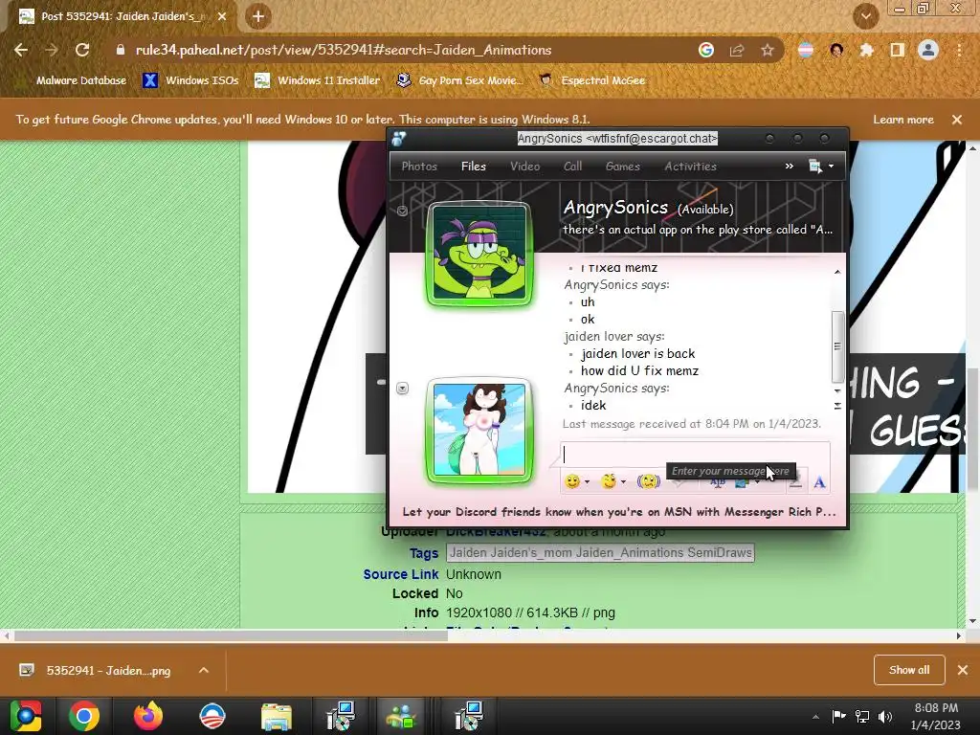
Task: Click the Google icon in the address bar
Action: [x=706, y=50]
